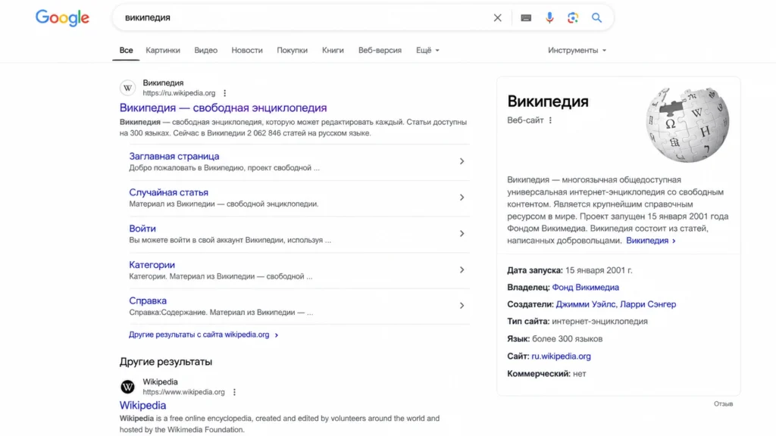Click the Wikipedia puzzle globe image
The image size is (776, 436).
[x=687, y=125]
